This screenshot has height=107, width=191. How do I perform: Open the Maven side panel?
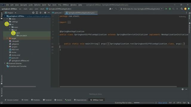point(190,16)
